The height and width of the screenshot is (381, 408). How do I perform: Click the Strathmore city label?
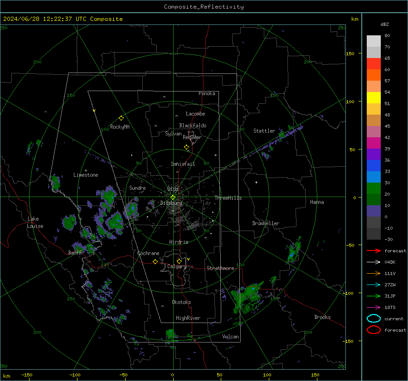pyautogui.click(x=220, y=268)
